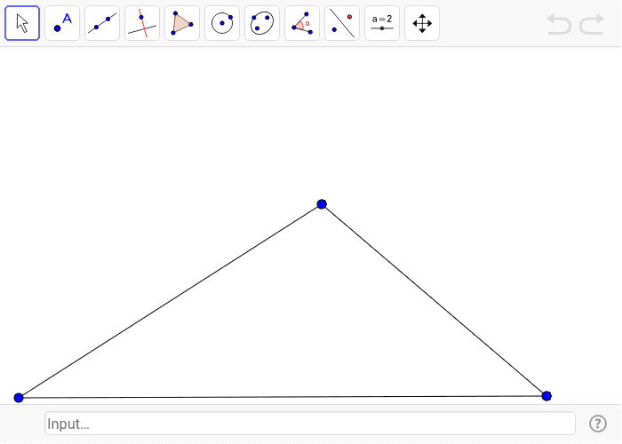The height and width of the screenshot is (444, 622).
Task: Click the Redo arrow
Action: 592,24
